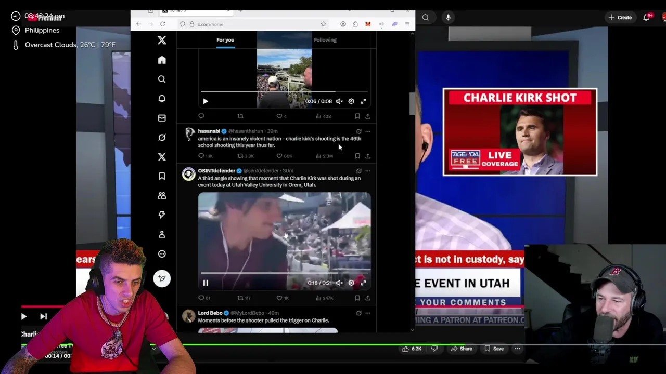Repost hasanabi post with 3.9K reposts
The height and width of the screenshot is (374, 666).
point(246,156)
